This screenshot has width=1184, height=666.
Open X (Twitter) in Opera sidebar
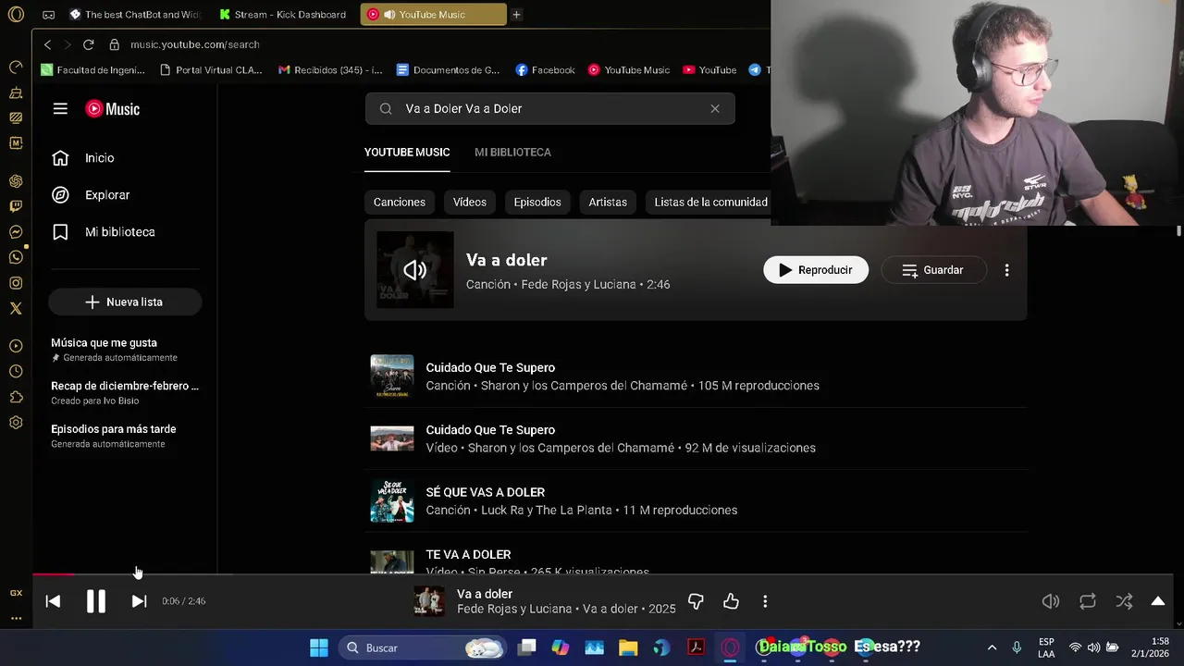pyautogui.click(x=16, y=309)
